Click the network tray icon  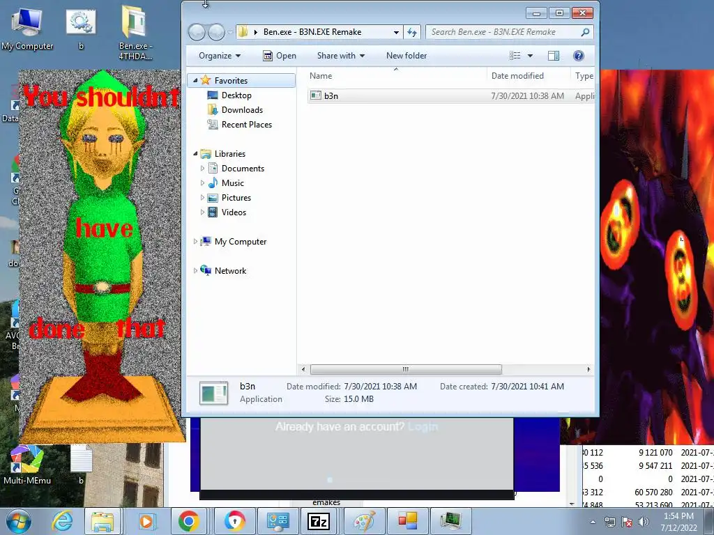click(x=609, y=522)
